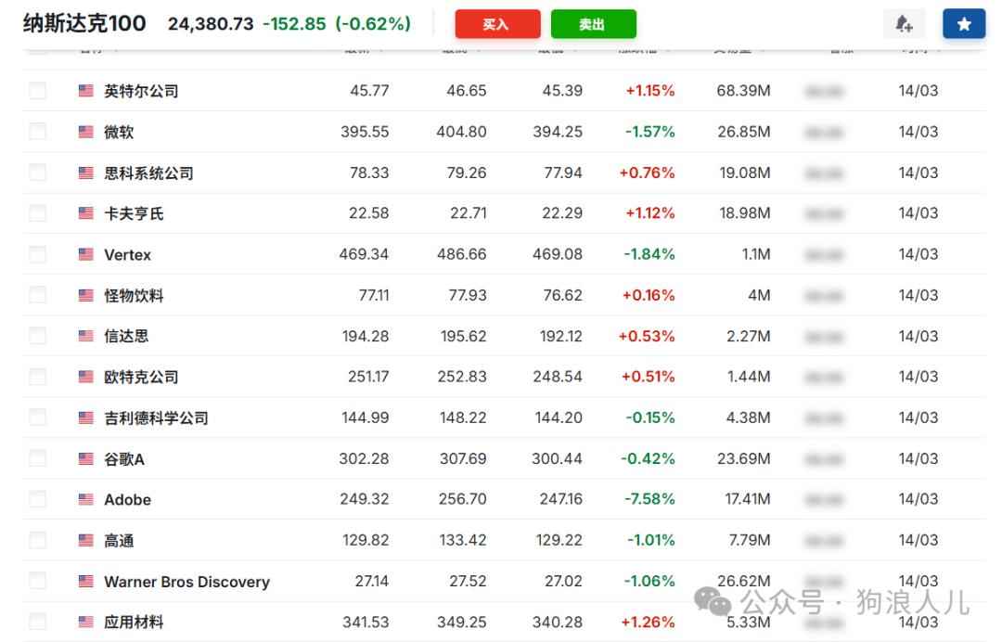Check the 吉利德科学公司 checkbox
Image resolution: width=1002 pixels, height=642 pixels.
click(x=38, y=417)
